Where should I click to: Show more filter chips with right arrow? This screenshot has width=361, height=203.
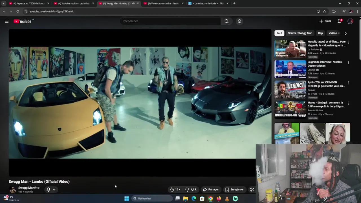click(x=345, y=33)
